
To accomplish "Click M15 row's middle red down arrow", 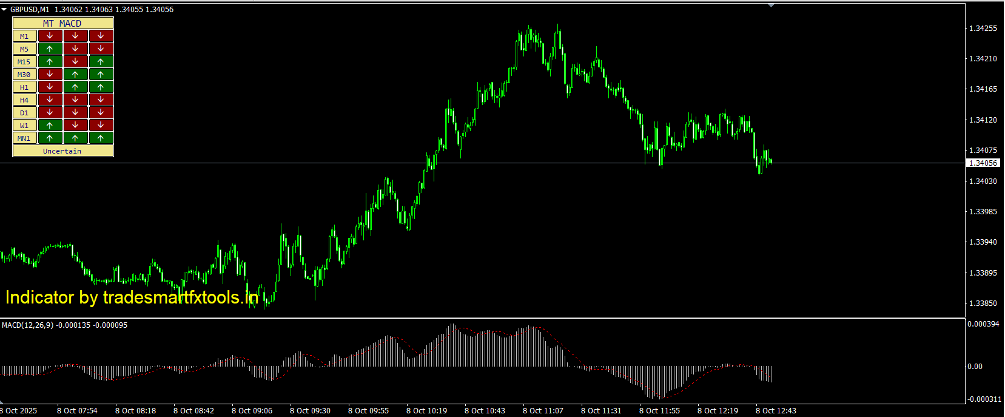I will point(75,61).
